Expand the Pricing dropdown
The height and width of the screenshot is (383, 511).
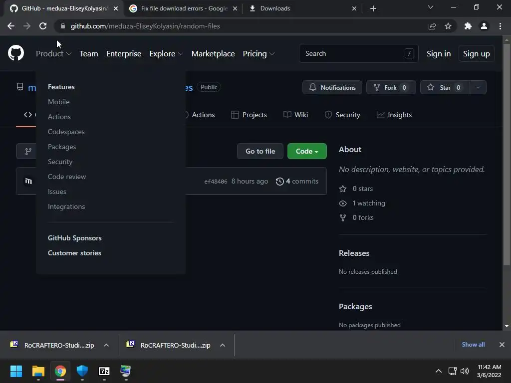[258, 54]
